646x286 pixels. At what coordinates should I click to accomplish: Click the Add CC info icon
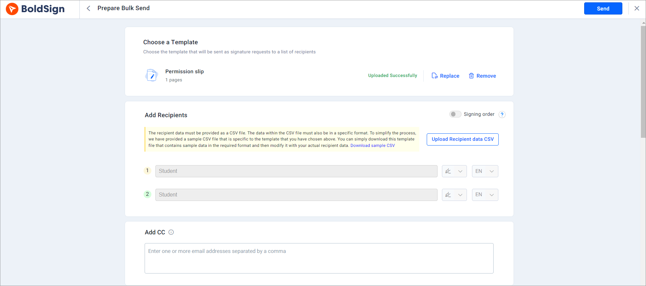[171, 232]
